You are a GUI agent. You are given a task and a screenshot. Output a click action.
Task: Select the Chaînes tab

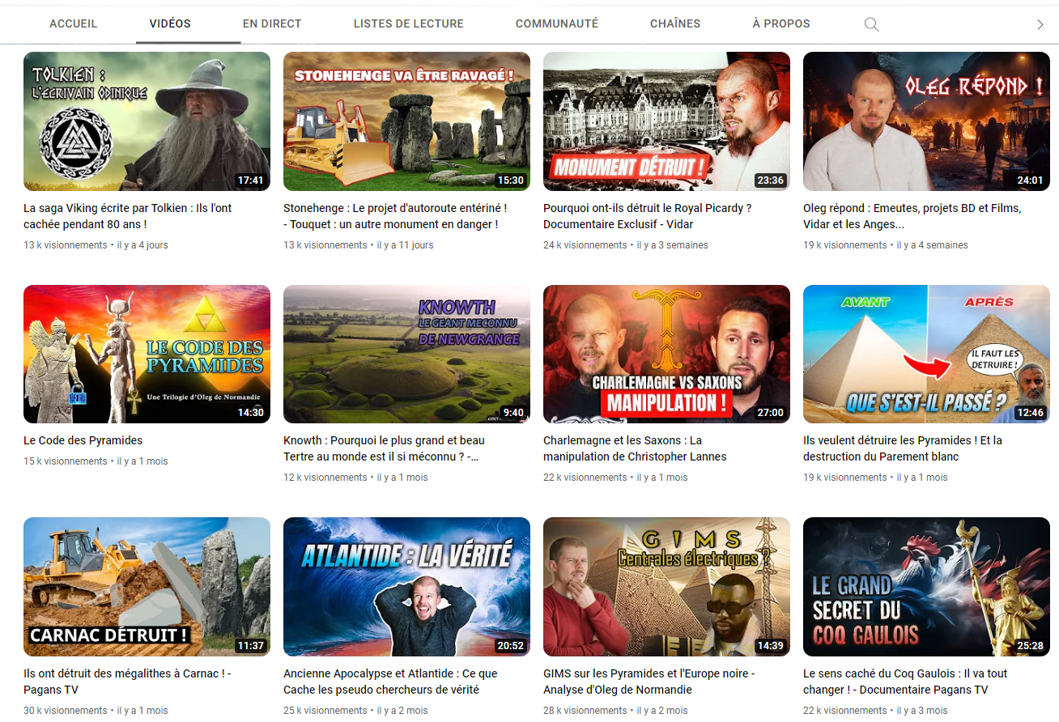click(674, 23)
